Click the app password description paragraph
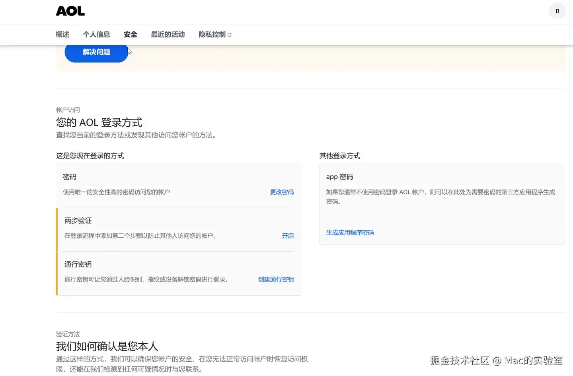 coord(440,197)
